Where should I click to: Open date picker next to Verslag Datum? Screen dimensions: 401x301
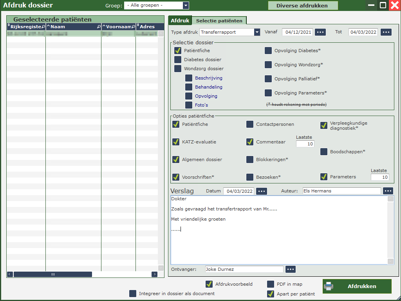(262, 191)
